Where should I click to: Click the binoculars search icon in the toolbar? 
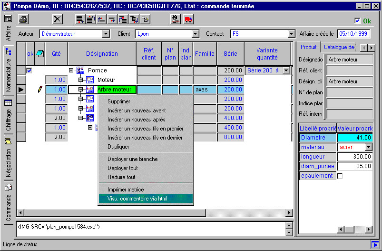(x=175, y=19)
